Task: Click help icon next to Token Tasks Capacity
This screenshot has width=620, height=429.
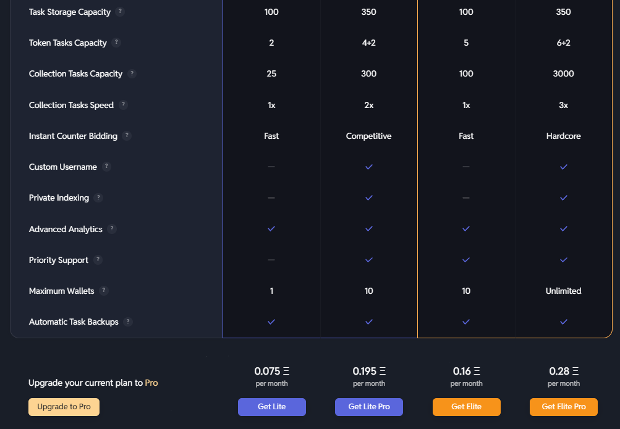Action: click(116, 43)
